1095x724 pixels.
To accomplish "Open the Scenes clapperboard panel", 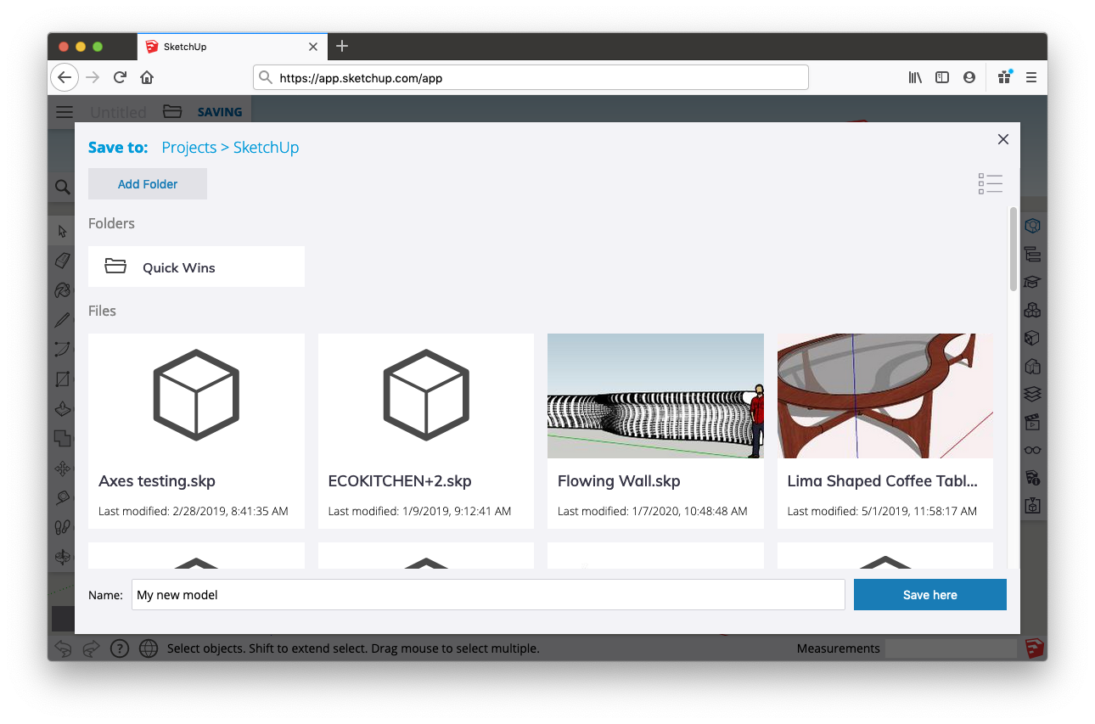I will coord(1032,422).
